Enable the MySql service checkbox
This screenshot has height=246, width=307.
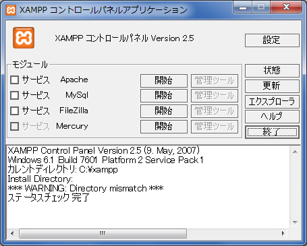(x=15, y=95)
